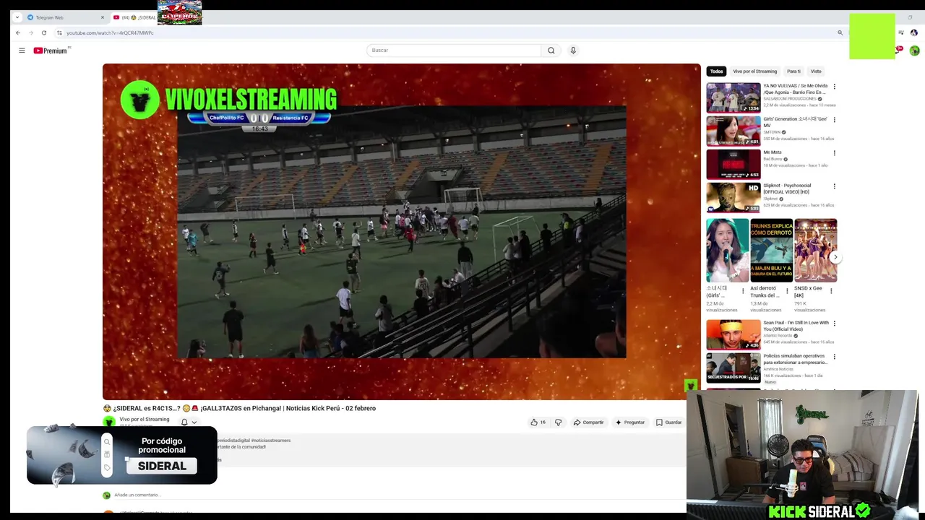Close the Telegram Web tab

click(103, 17)
